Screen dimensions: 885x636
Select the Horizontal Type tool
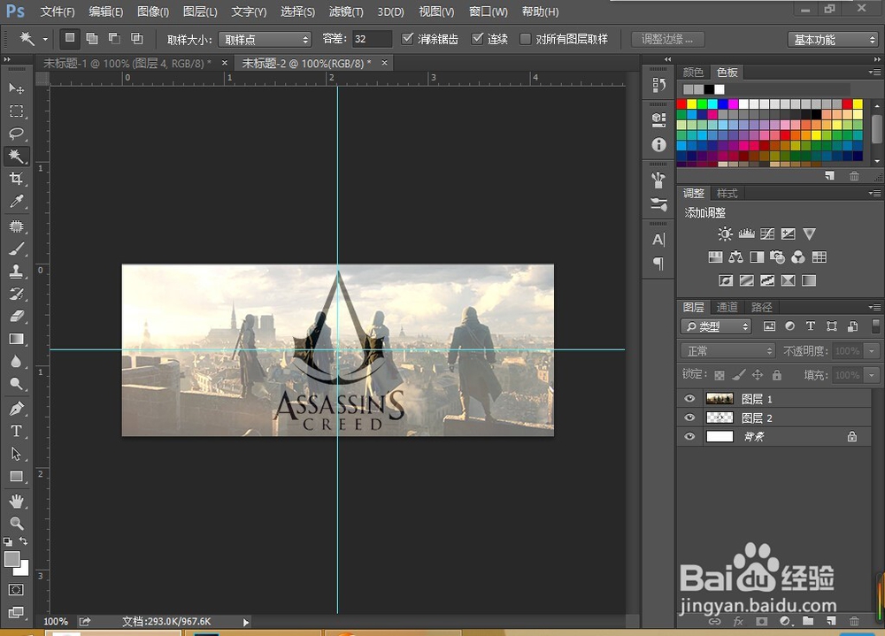coord(16,431)
